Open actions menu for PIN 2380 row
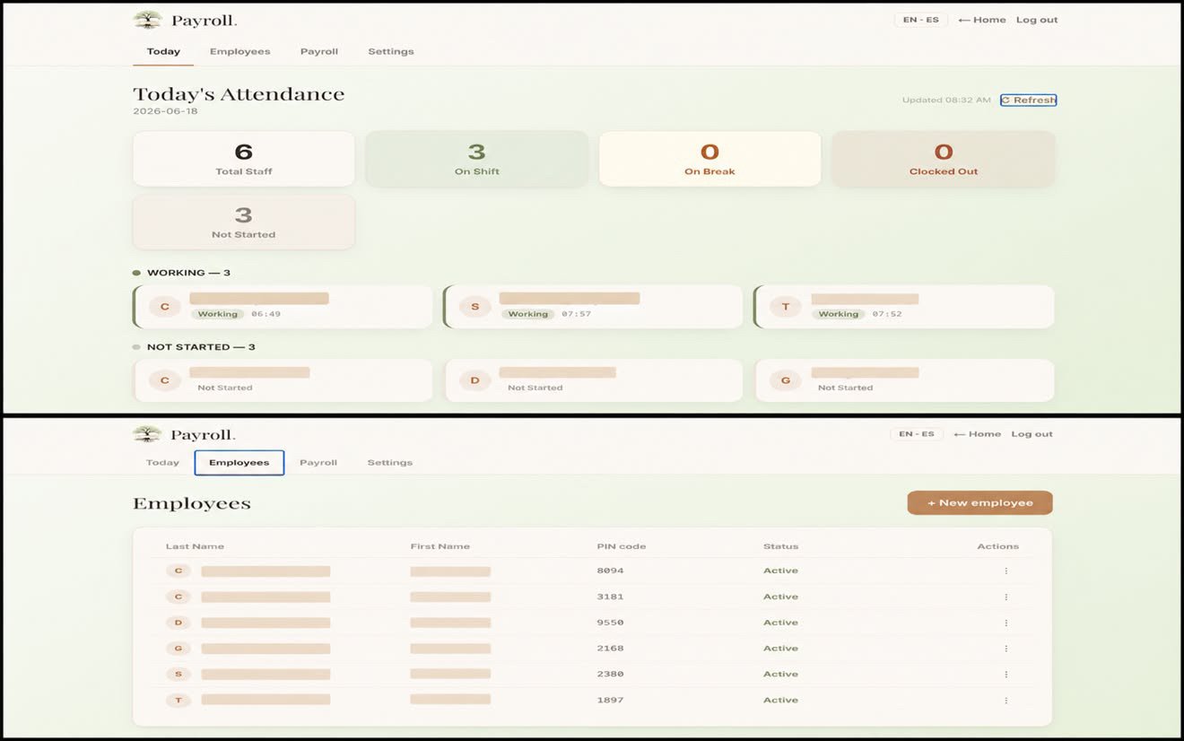This screenshot has width=1184, height=741. click(x=1006, y=674)
